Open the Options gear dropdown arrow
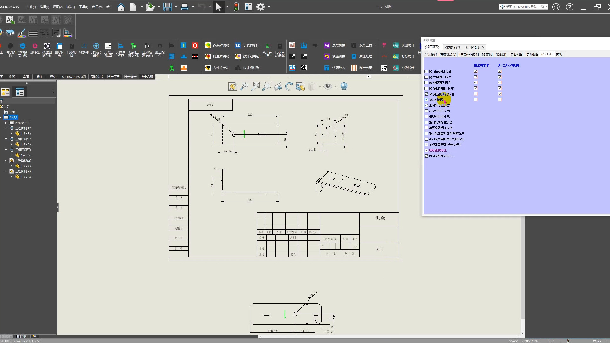The width and height of the screenshot is (610, 343). pyautogui.click(x=269, y=7)
